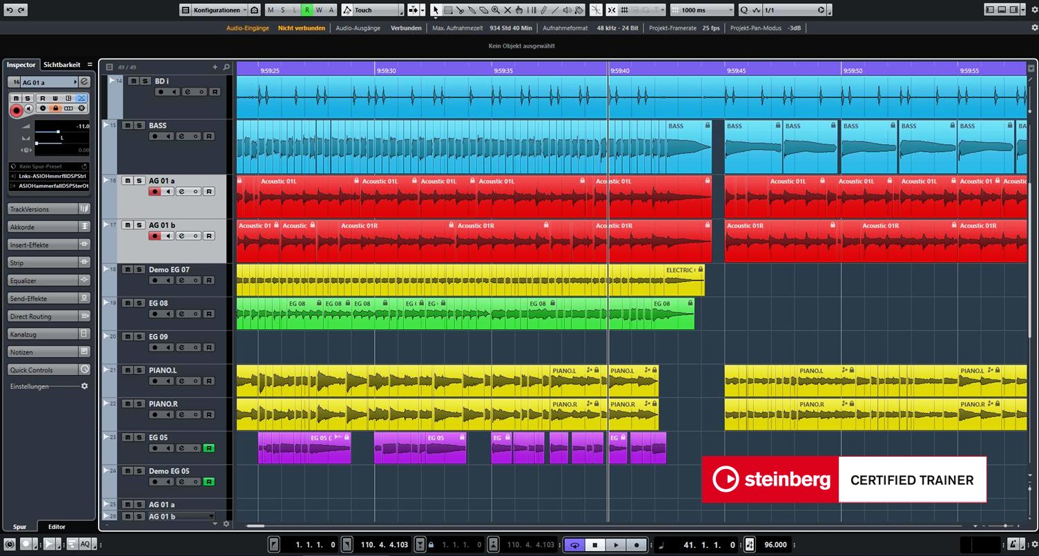Screen dimensions: 1039x556
Task: Switch to the Sichtbarkeit tab
Action: [61, 65]
